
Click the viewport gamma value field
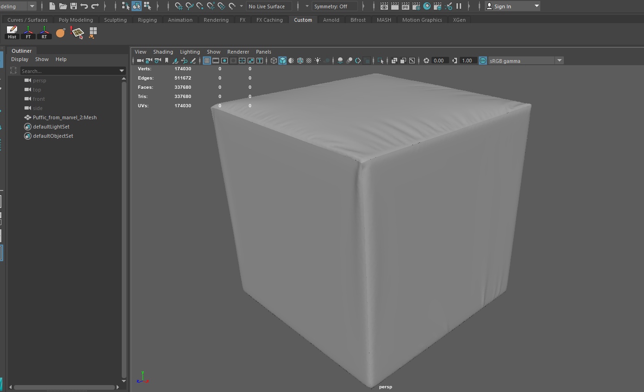click(x=467, y=61)
